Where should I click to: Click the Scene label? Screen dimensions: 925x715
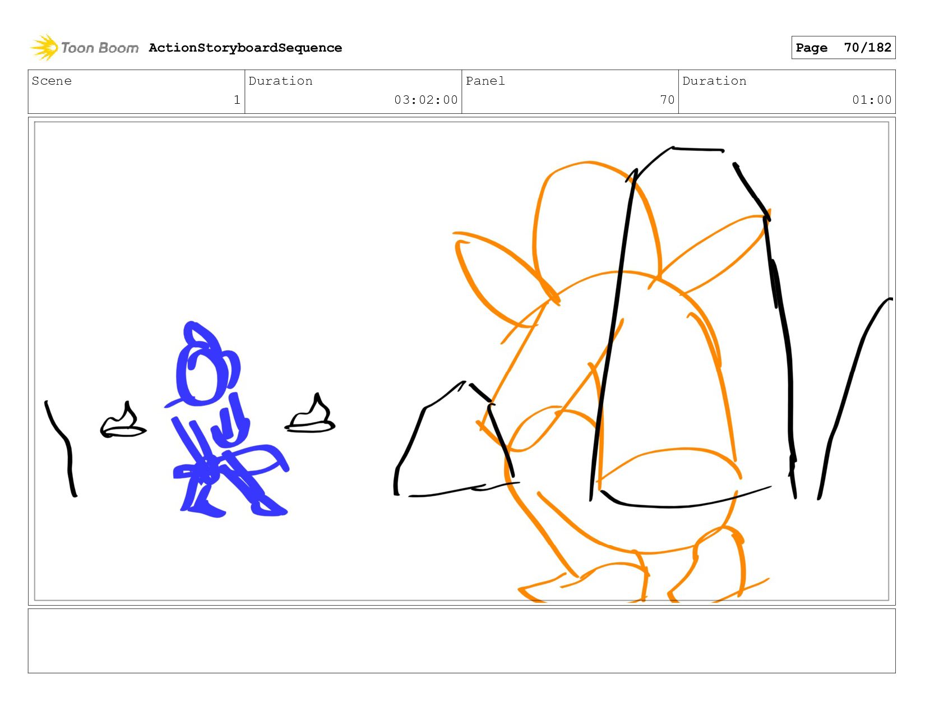click(x=52, y=81)
